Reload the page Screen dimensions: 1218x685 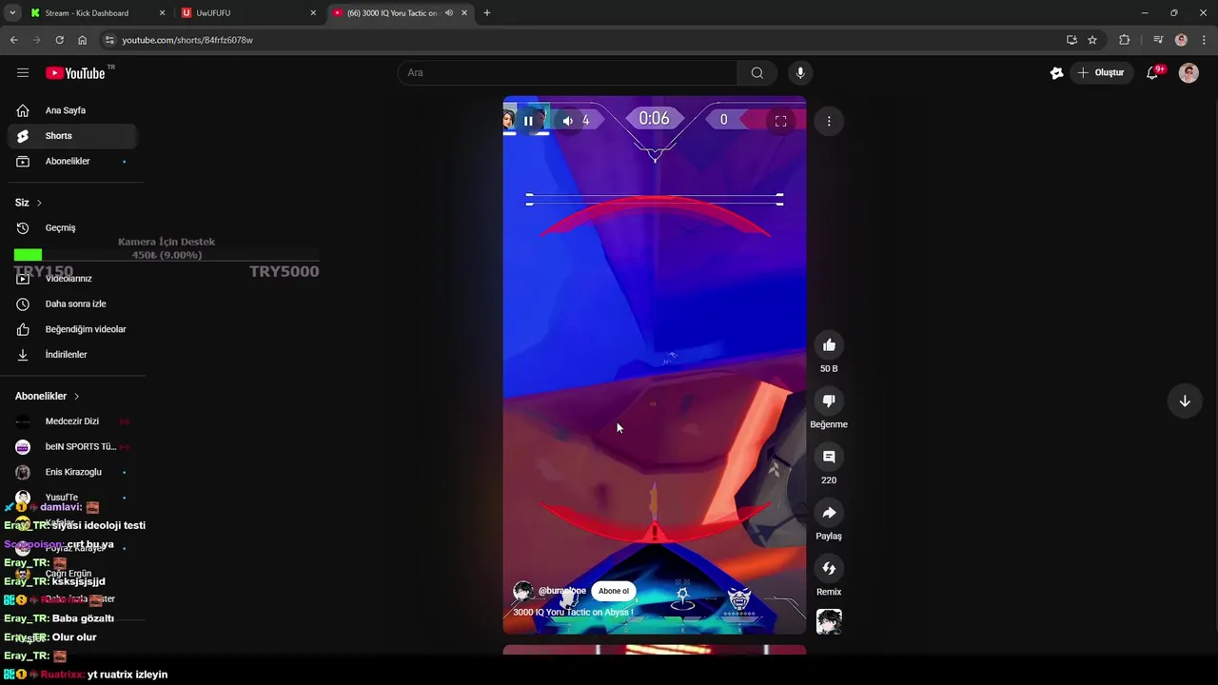click(x=59, y=40)
